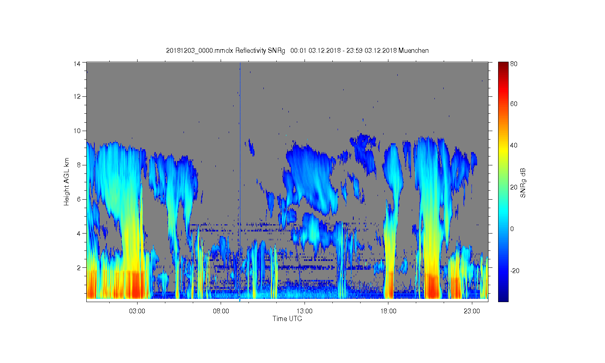Click the 23:00 time tick label
The width and height of the screenshot is (605, 363).
pos(472,311)
